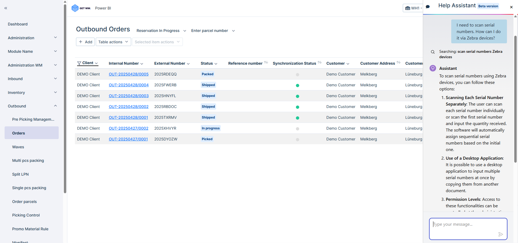Open Order parcels page

point(24,202)
